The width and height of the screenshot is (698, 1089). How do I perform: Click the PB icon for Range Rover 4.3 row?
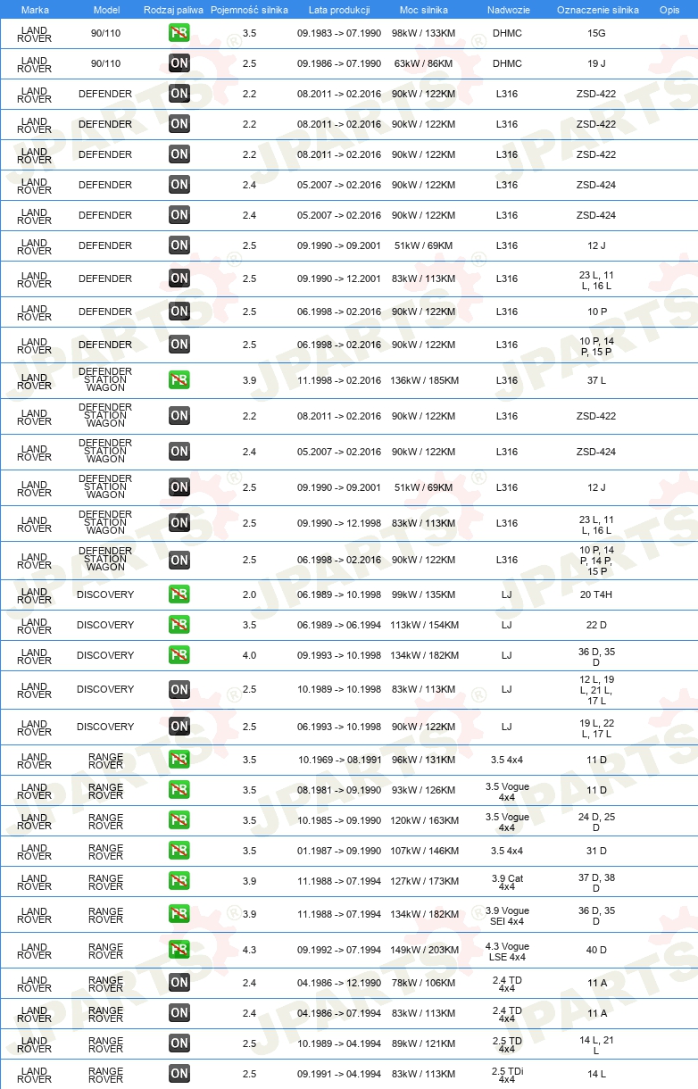[x=179, y=950]
